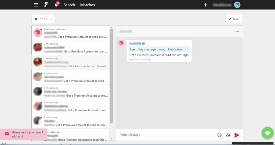275x145 pixels.
Task: Attach a photo with the camera icon
Action: pyautogui.click(x=228, y=135)
